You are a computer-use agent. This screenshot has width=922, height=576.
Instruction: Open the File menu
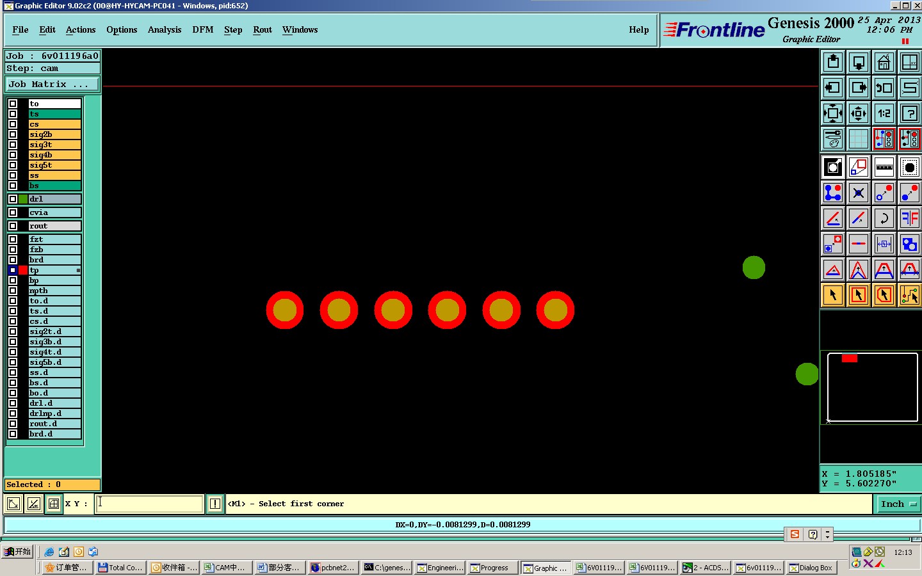coord(20,29)
